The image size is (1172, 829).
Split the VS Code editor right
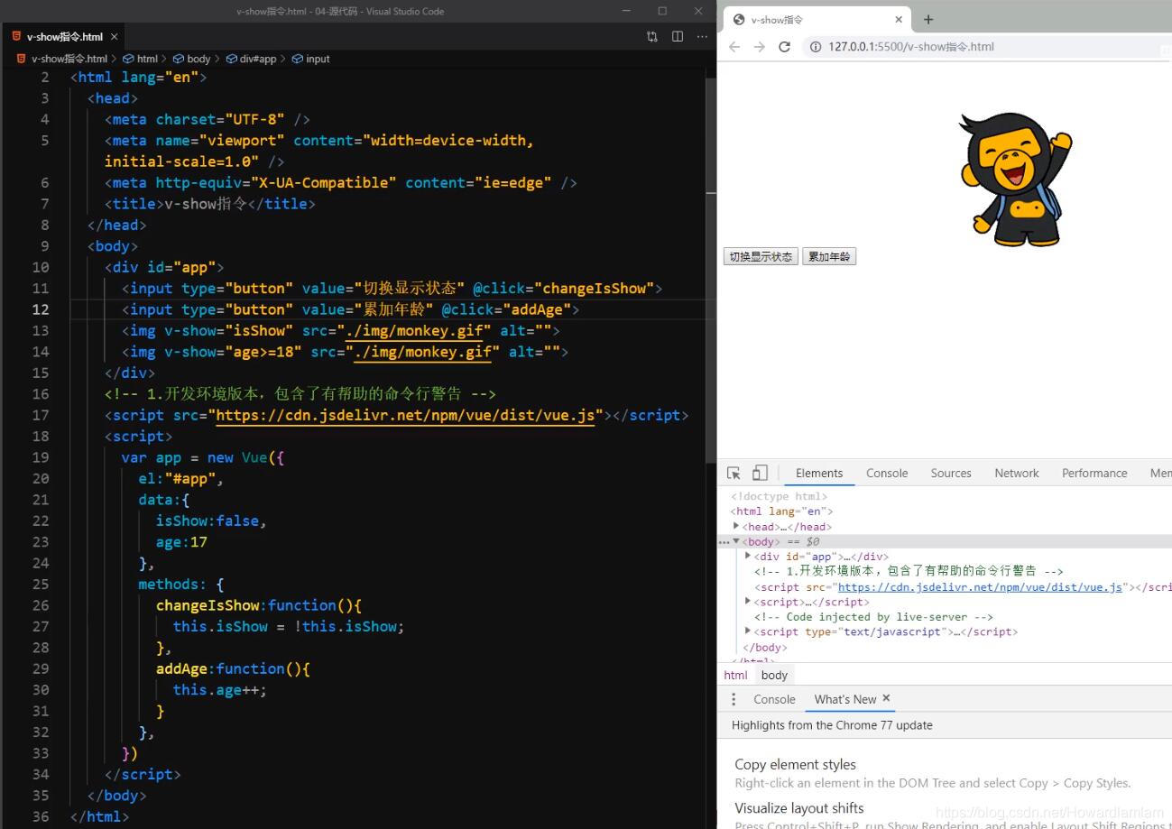click(x=678, y=37)
